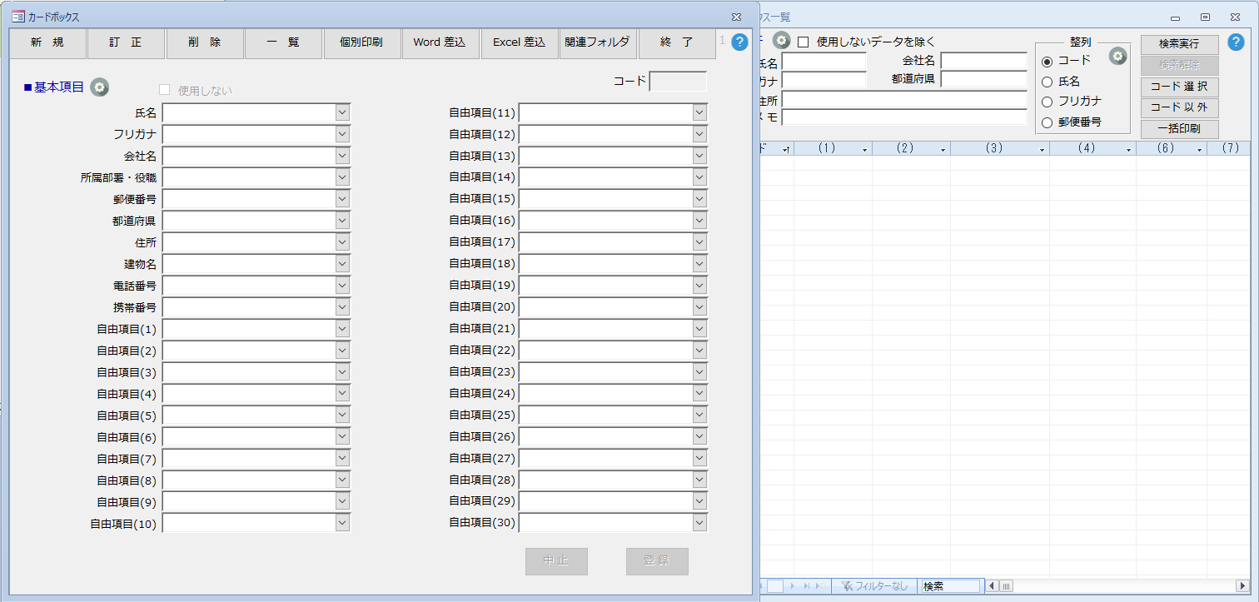The width and height of the screenshot is (1259, 602).
Task: Expand the 自由項目(11) dropdown
Action: click(699, 112)
